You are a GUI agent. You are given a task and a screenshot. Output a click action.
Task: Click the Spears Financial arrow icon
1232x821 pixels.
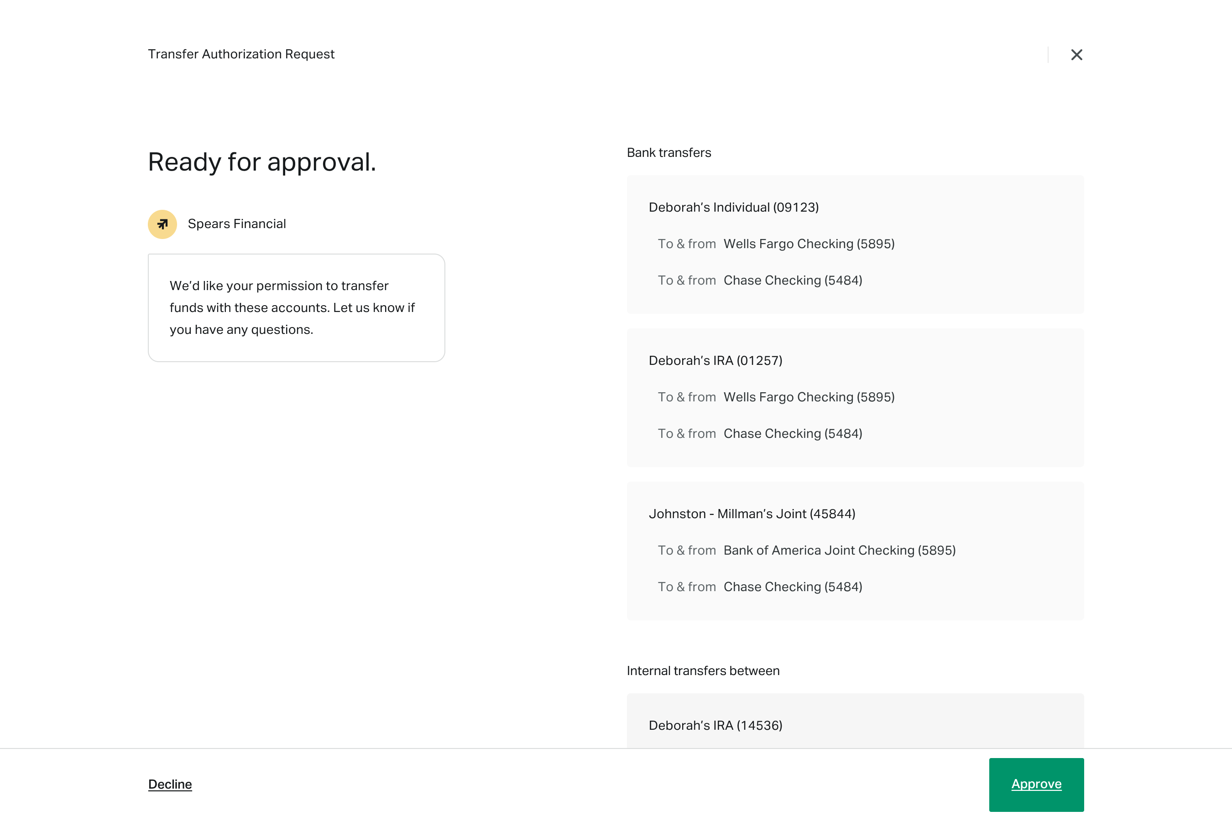[x=162, y=224]
